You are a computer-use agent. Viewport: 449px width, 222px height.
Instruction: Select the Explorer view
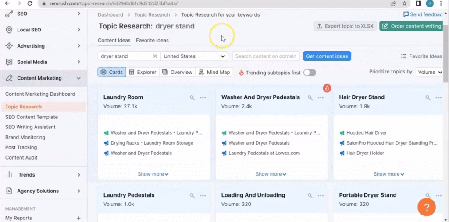tap(142, 73)
